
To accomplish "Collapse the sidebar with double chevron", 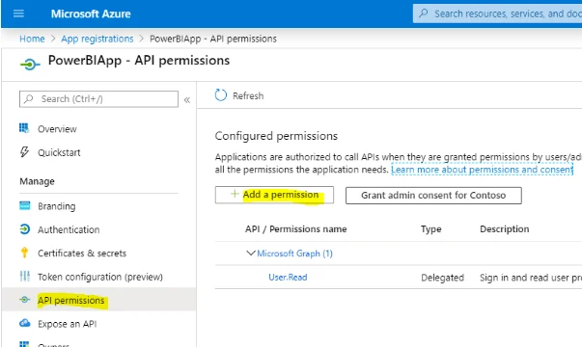I will point(187,99).
